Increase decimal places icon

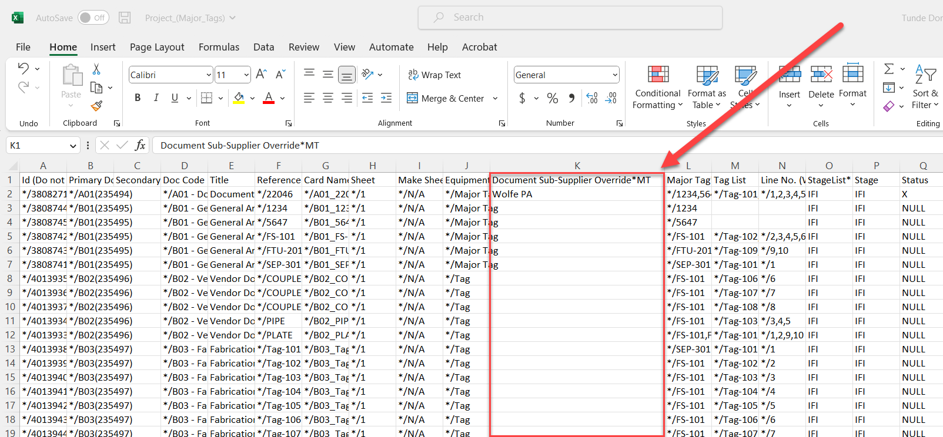[592, 98]
